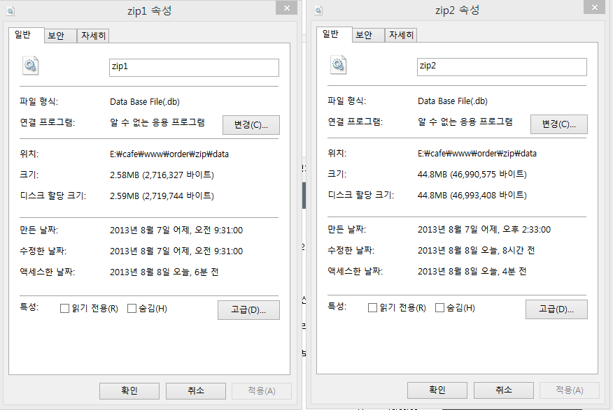Click the zip1 file type icon
The height and width of the screenshot is (410, 613).
[x=31, y=66]
